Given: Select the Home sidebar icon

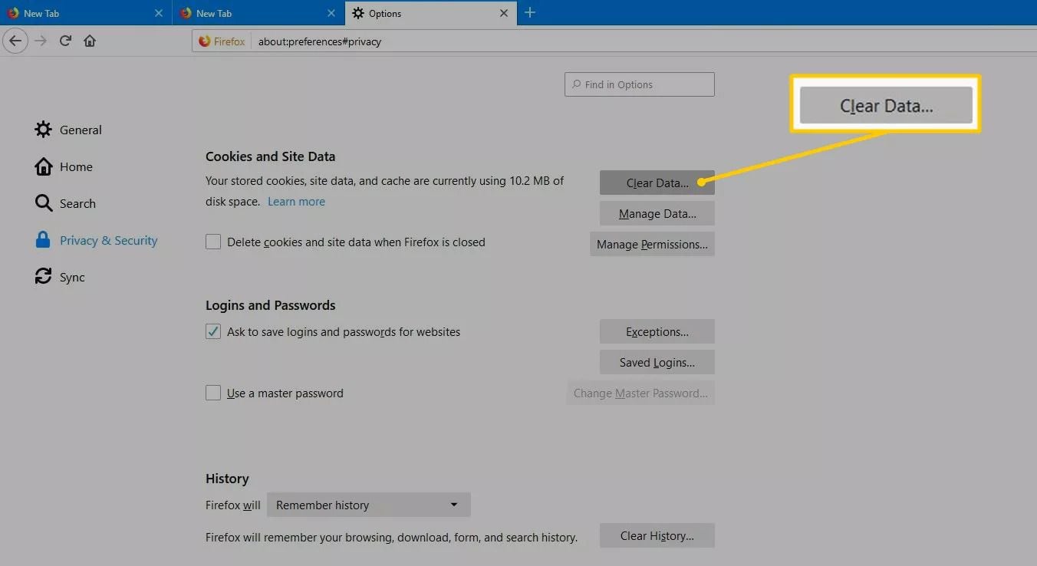Looking at the screenshot, I should (x=43, y=166).
